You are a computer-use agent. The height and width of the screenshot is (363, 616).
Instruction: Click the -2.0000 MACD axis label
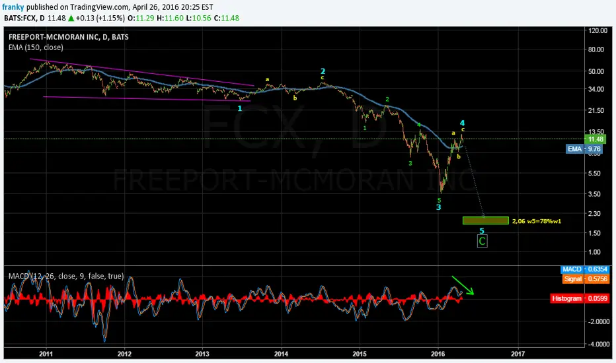click(x=598, y=321)
